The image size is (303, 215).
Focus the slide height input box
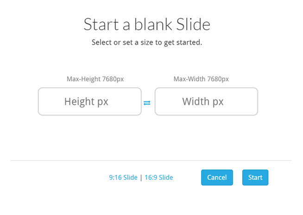(x=89, y=101)
